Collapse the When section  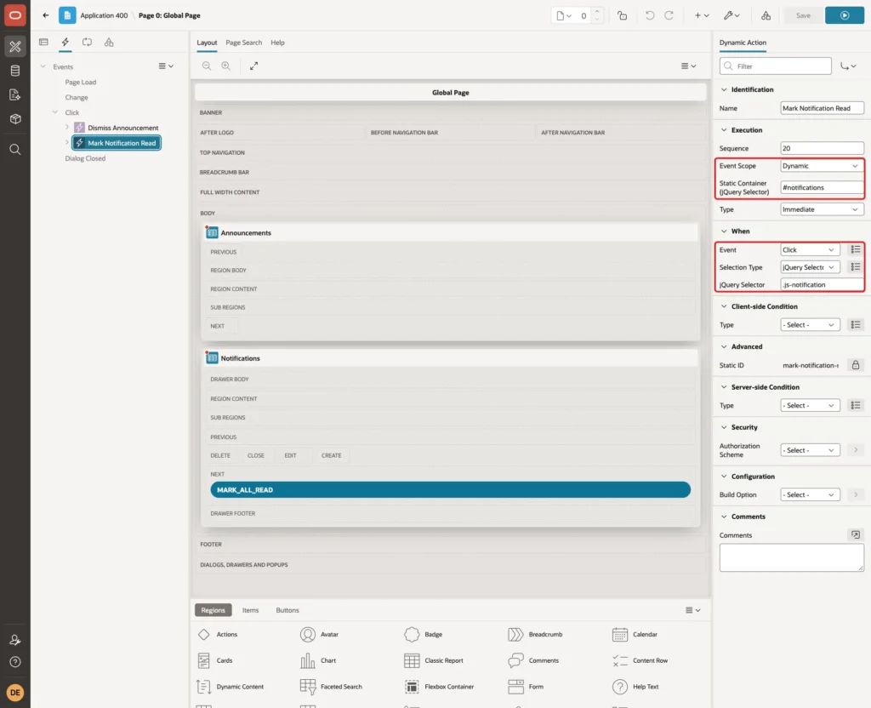pyautogui.click(x=723, y=231)
